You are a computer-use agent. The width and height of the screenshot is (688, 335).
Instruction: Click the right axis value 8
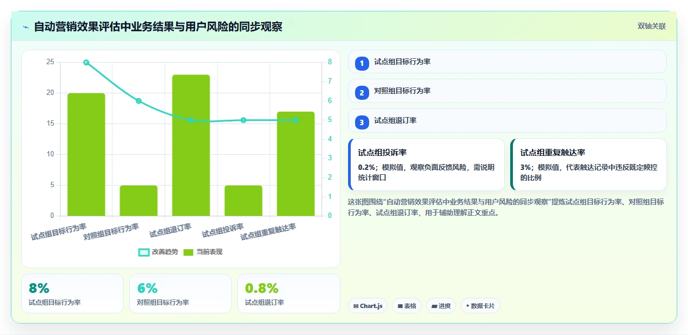tap(330, 62)
